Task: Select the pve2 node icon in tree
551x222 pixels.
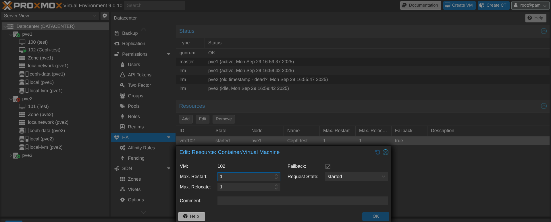Action: pos(17,99)
